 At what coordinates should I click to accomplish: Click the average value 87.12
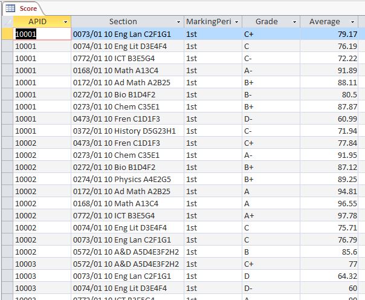347,168
